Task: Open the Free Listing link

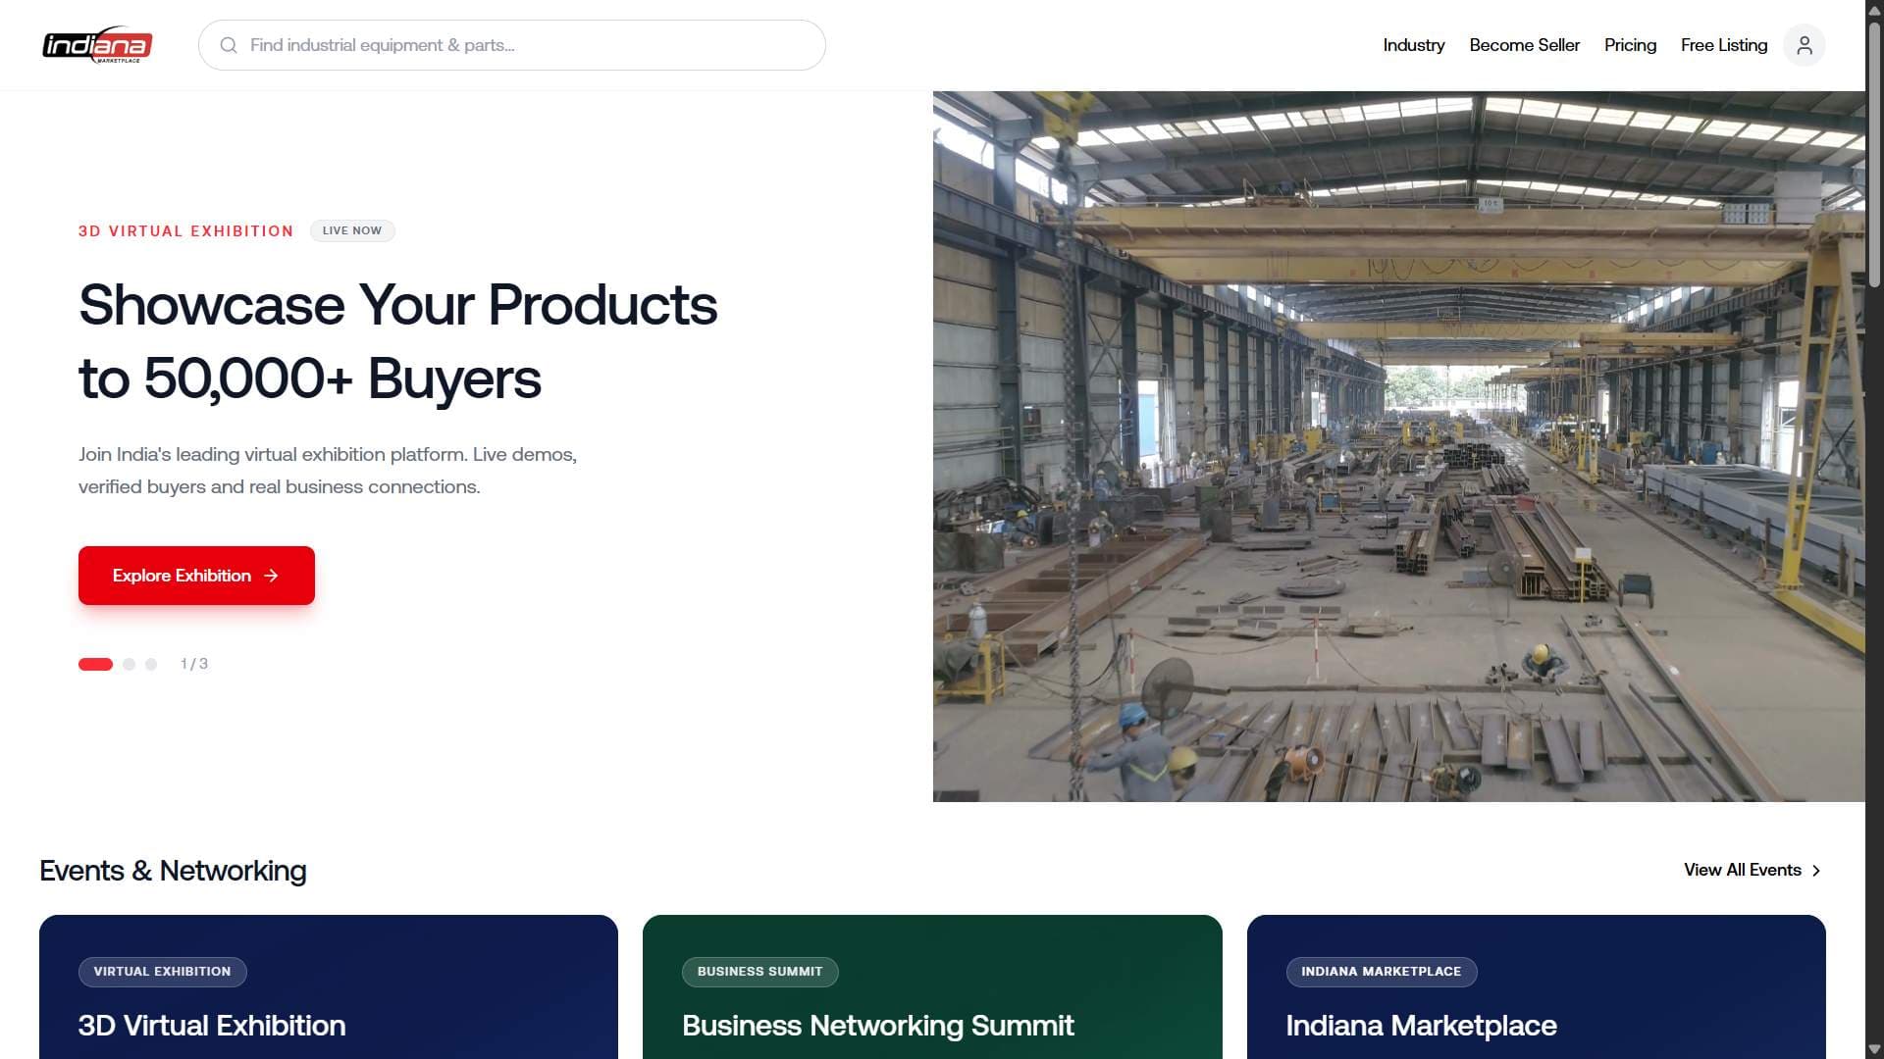Action: tap(1723, 45)
